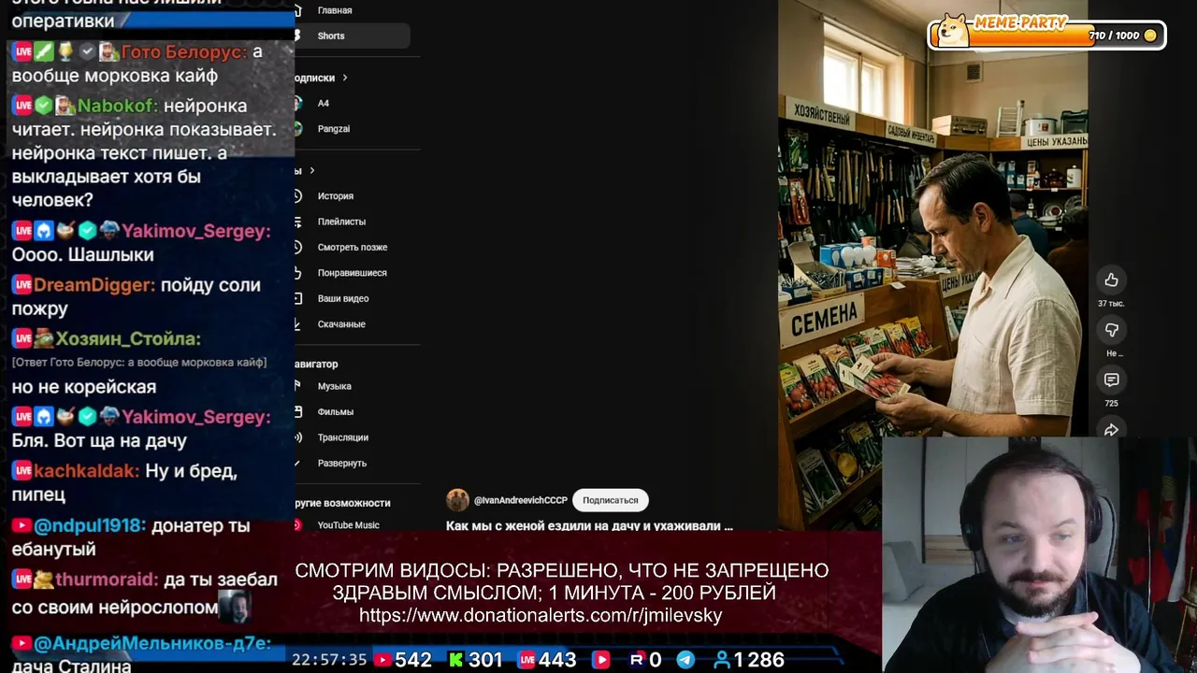Click the 1 286 total viewer count

click(x=759, y=660)
